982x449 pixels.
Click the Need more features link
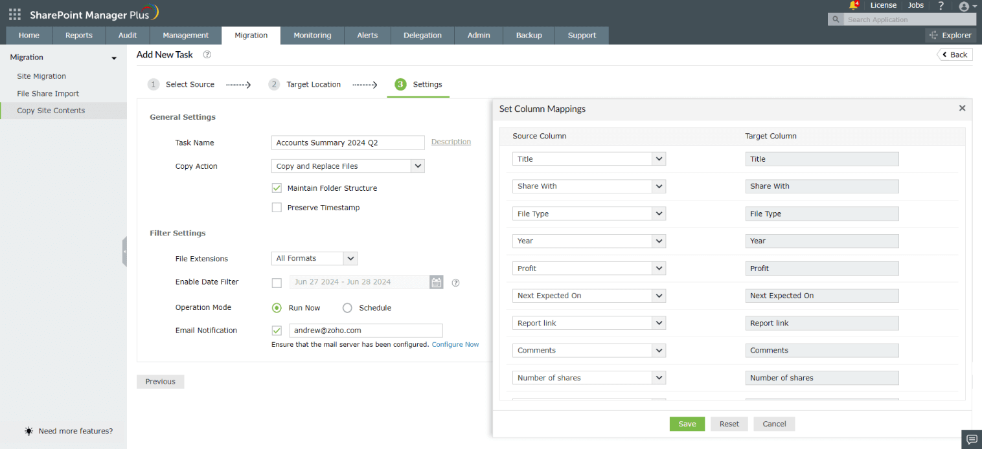76,431
